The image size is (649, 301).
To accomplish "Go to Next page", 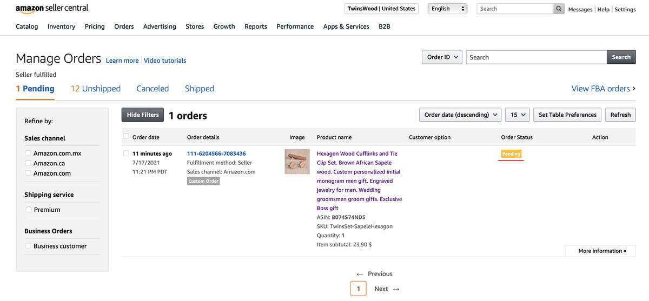I will (x=387, y=289).
